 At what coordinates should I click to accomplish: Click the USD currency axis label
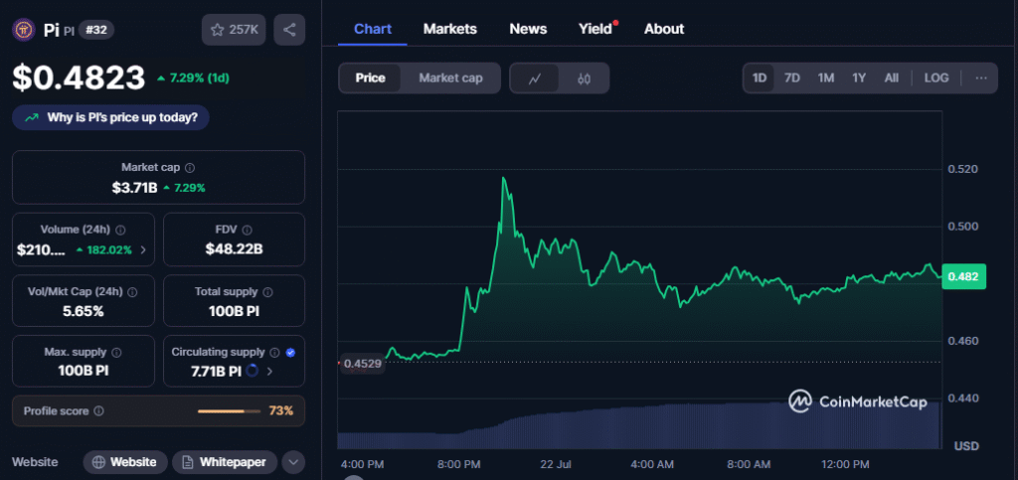pos(966,446)
